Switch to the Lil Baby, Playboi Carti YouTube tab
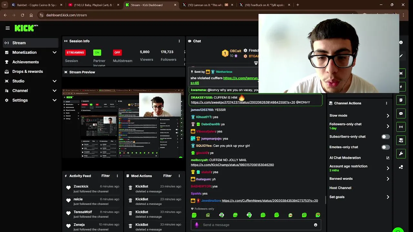The width and height of the screenshot is (413, 232). tap(93, 5)
